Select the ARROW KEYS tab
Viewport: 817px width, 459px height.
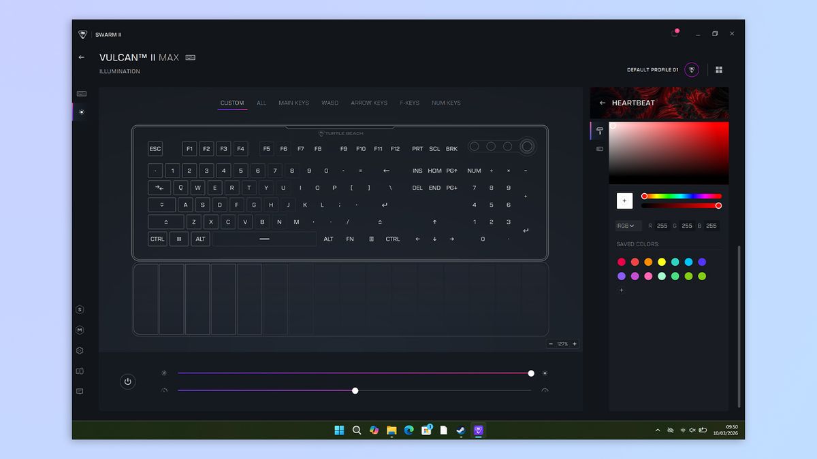369,103
